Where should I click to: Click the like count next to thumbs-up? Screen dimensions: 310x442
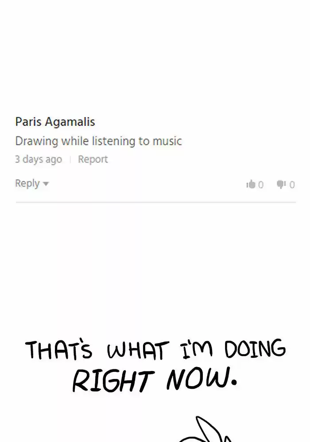click(x=261, y=185)
